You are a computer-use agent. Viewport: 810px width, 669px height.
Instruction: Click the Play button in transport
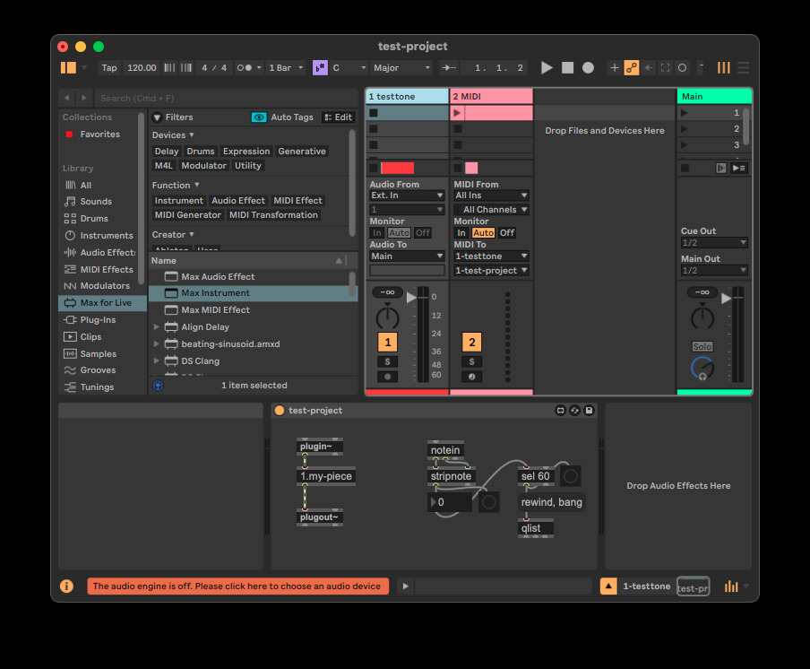tap(547, 68)
